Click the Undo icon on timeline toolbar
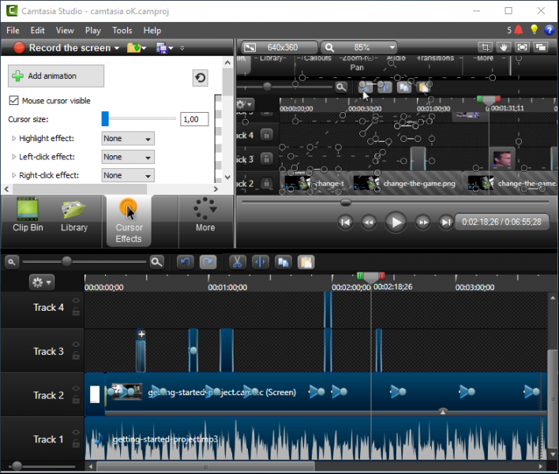This screenshot has width=559, height=474. pos(185,263)
